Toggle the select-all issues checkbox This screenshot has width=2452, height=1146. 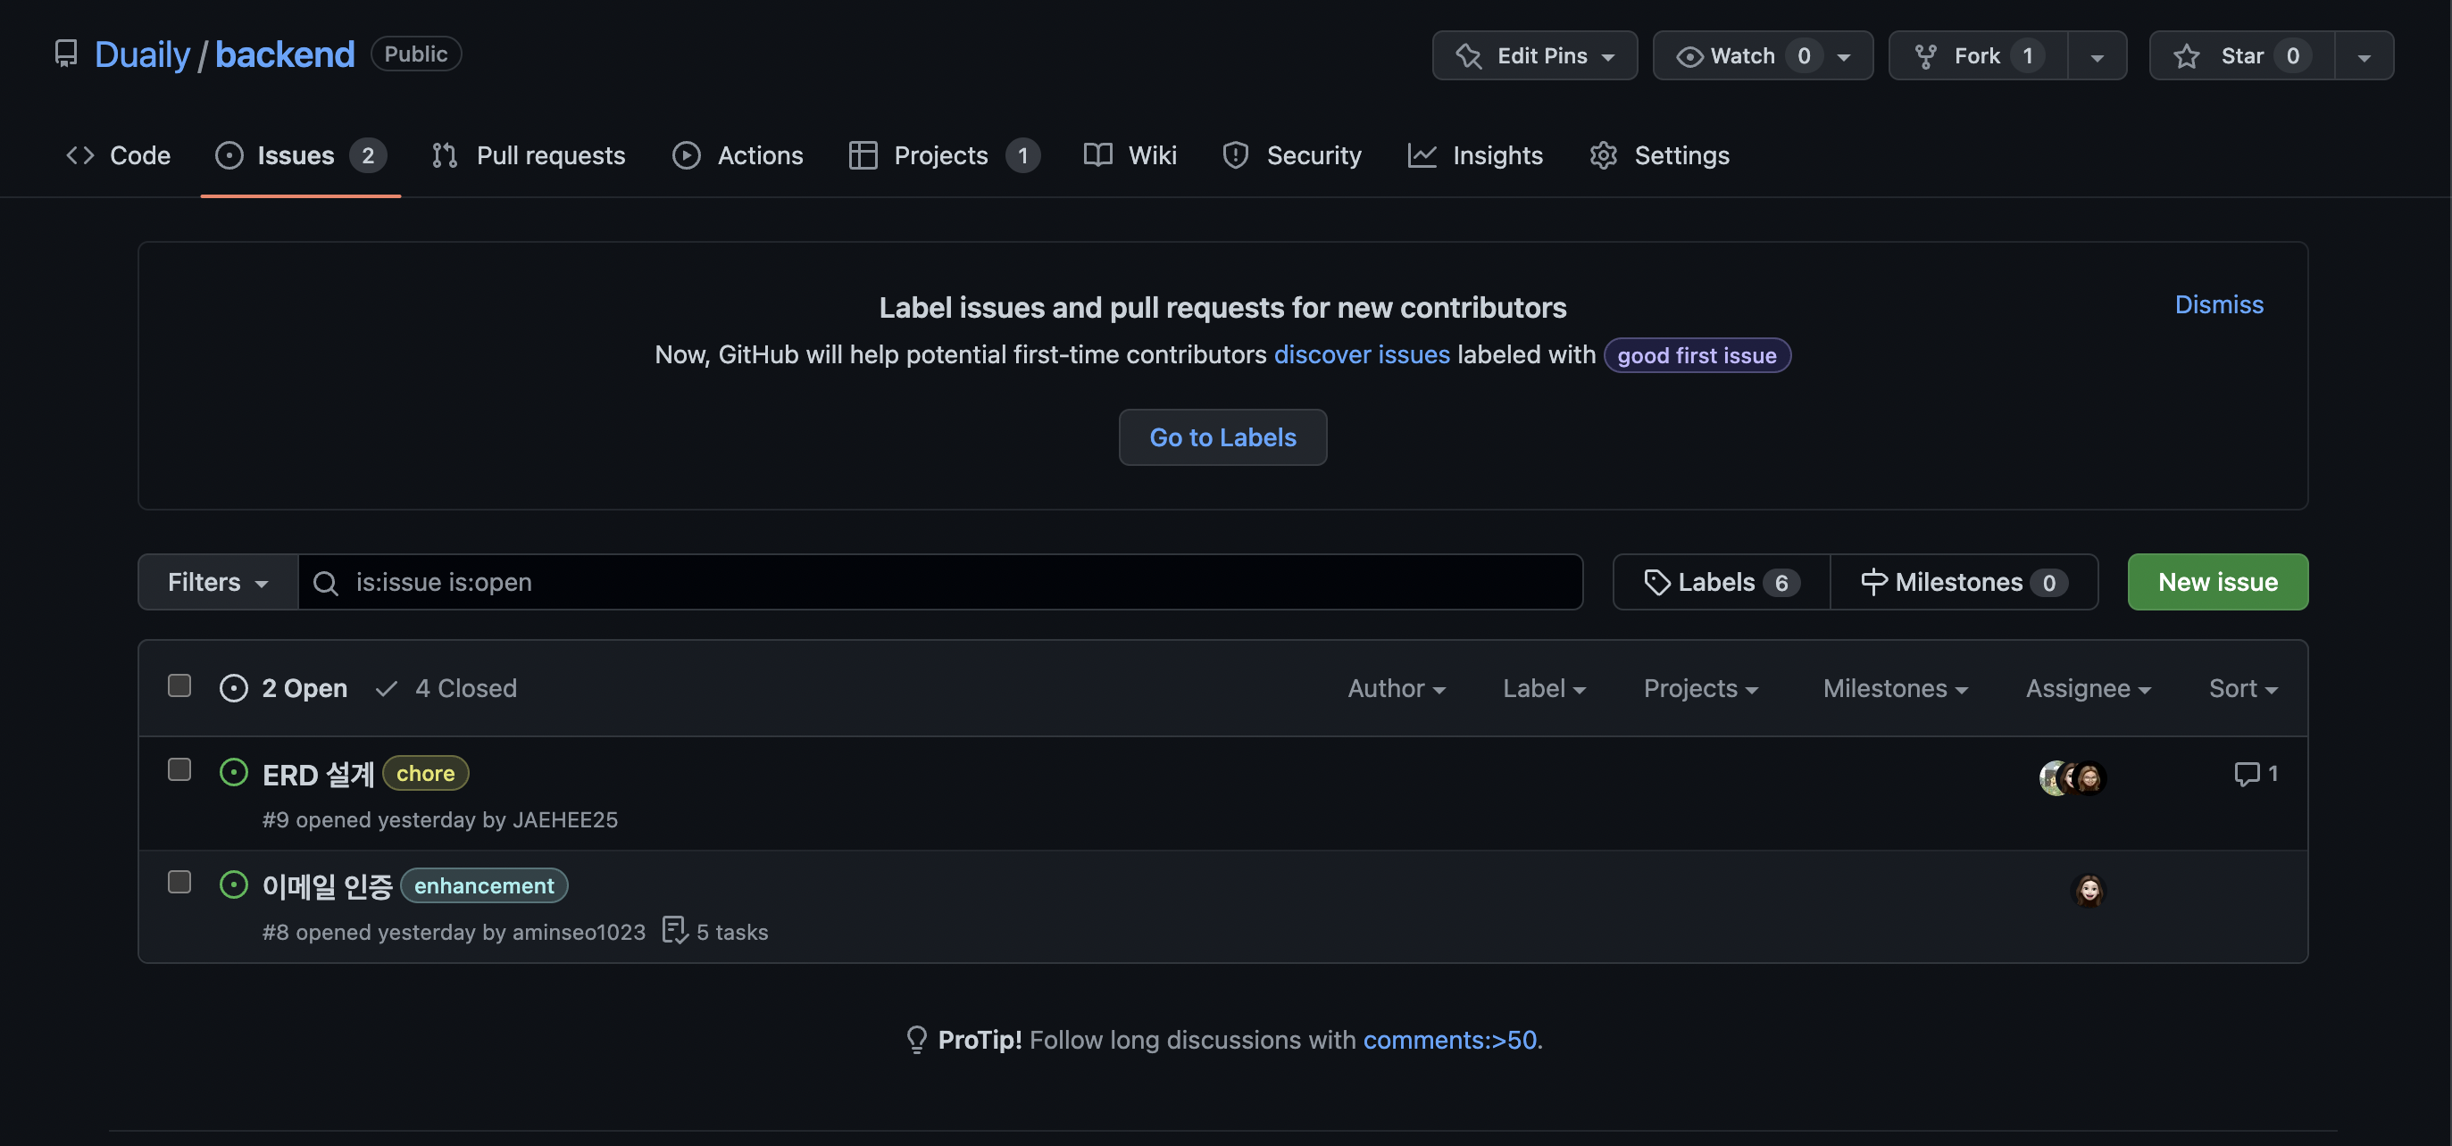(179, 685)
